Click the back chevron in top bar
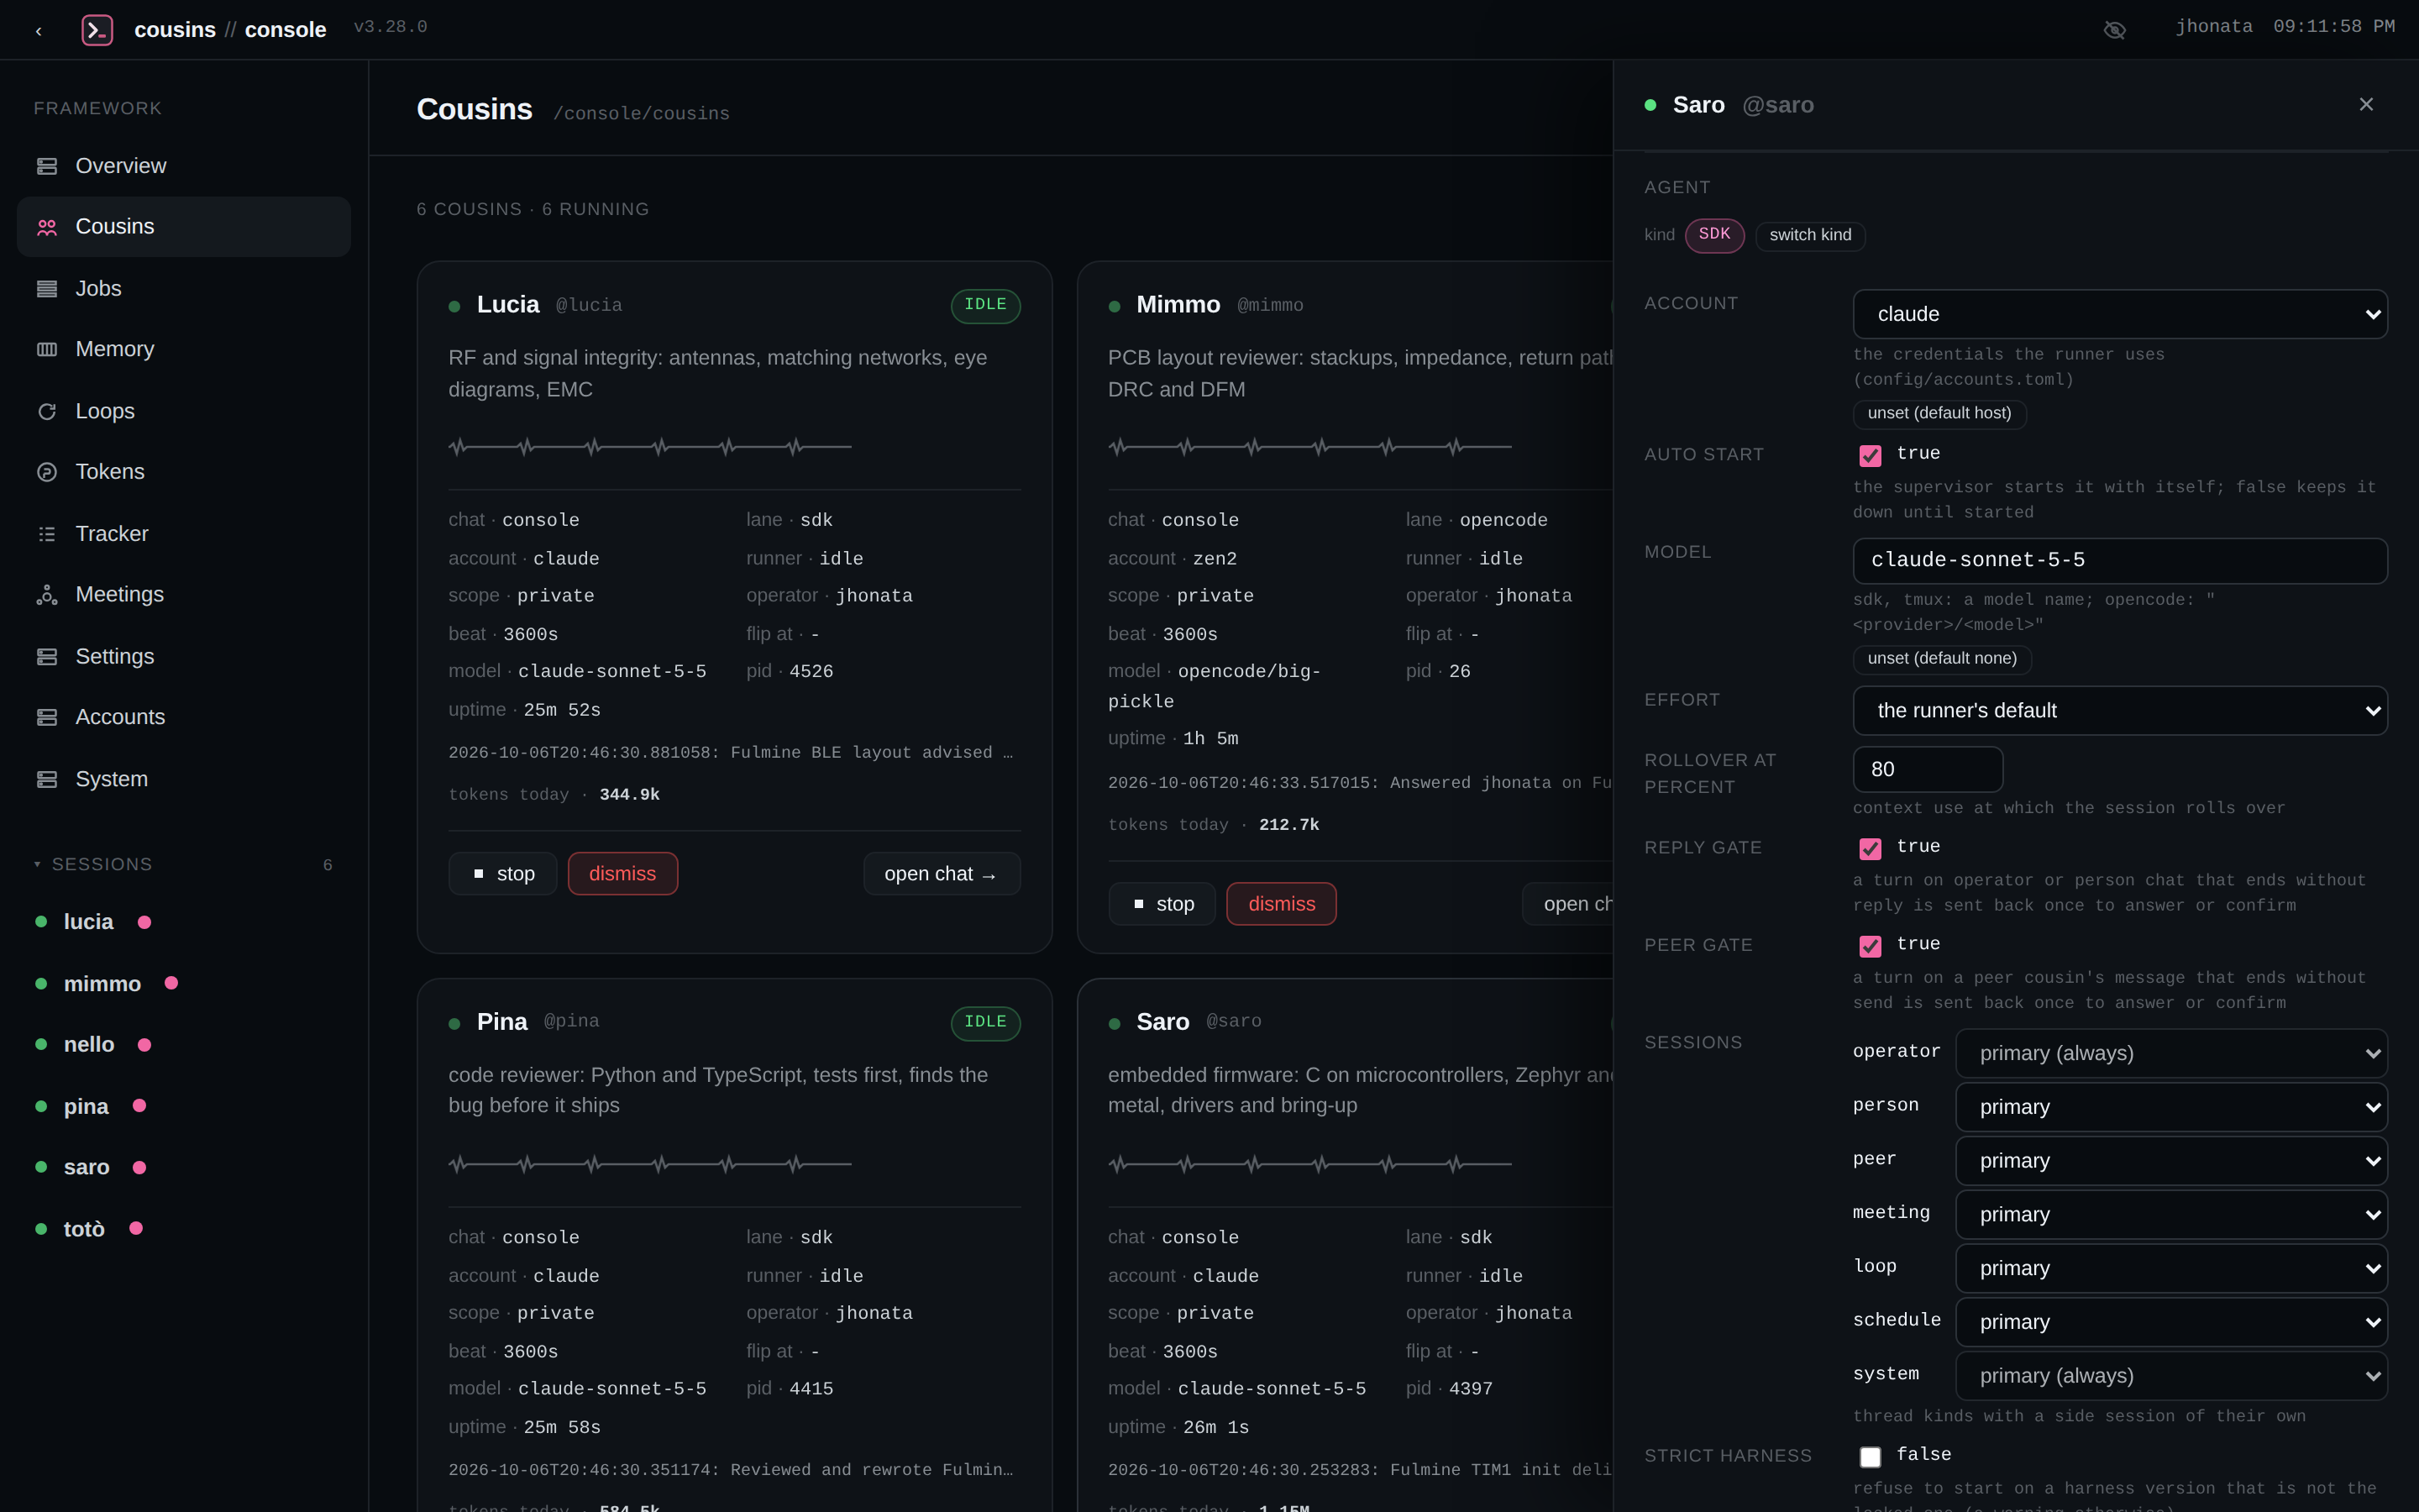2419x1512 pixels. coord(39,31)
